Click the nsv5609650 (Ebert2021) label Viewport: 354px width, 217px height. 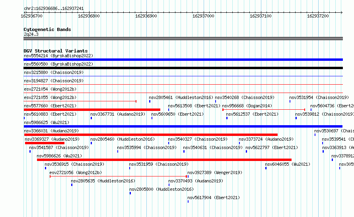point(177,114)
